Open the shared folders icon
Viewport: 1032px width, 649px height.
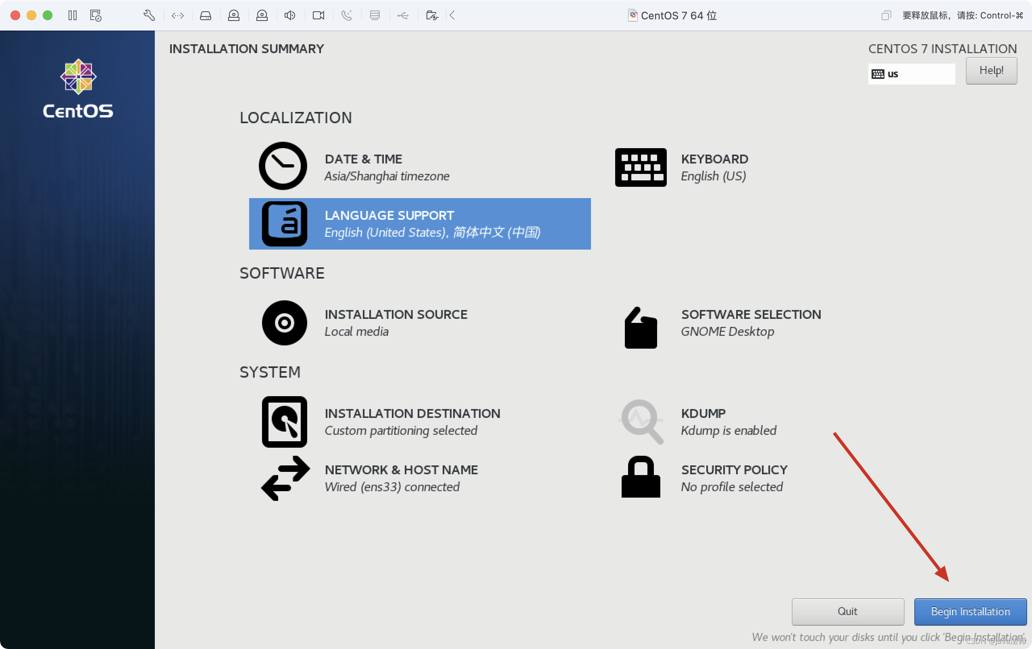[432, 15]
